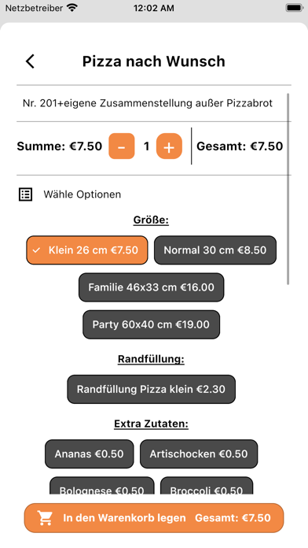Click the vertical scrollbar on the right
Screen dimensions: 308x548
point(288,189)
